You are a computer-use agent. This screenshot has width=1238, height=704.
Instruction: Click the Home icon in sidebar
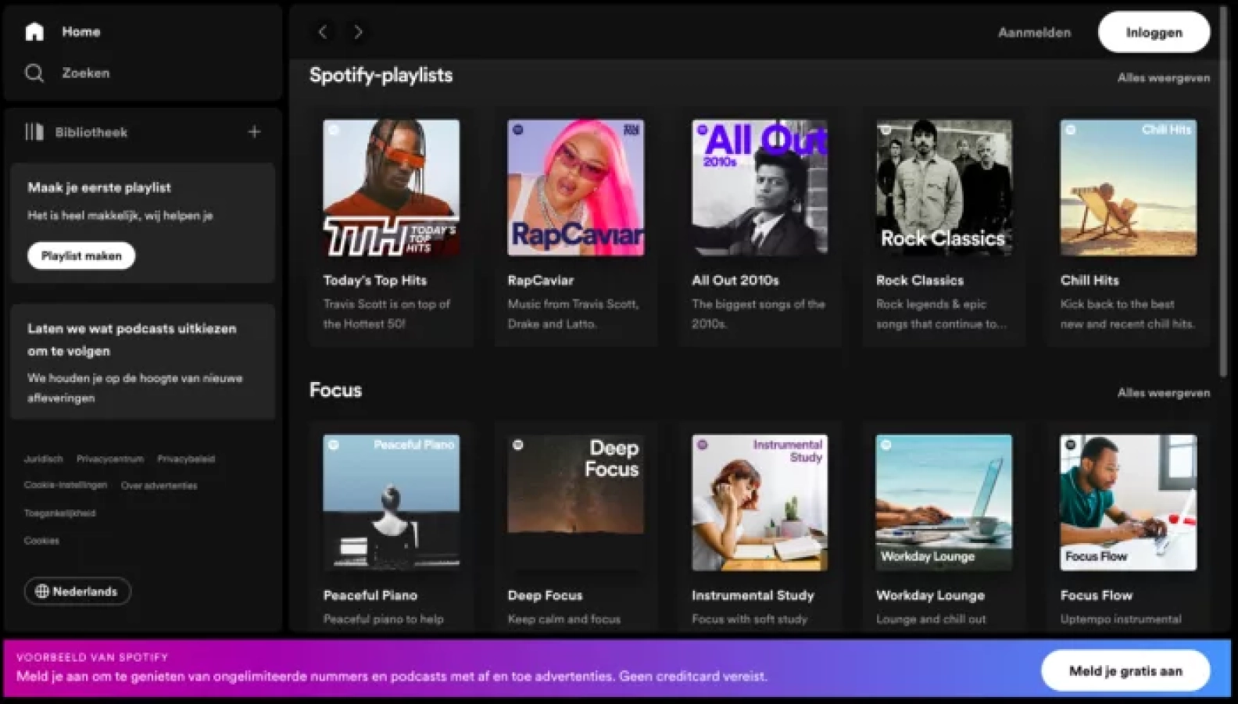(x=34, y=32)
